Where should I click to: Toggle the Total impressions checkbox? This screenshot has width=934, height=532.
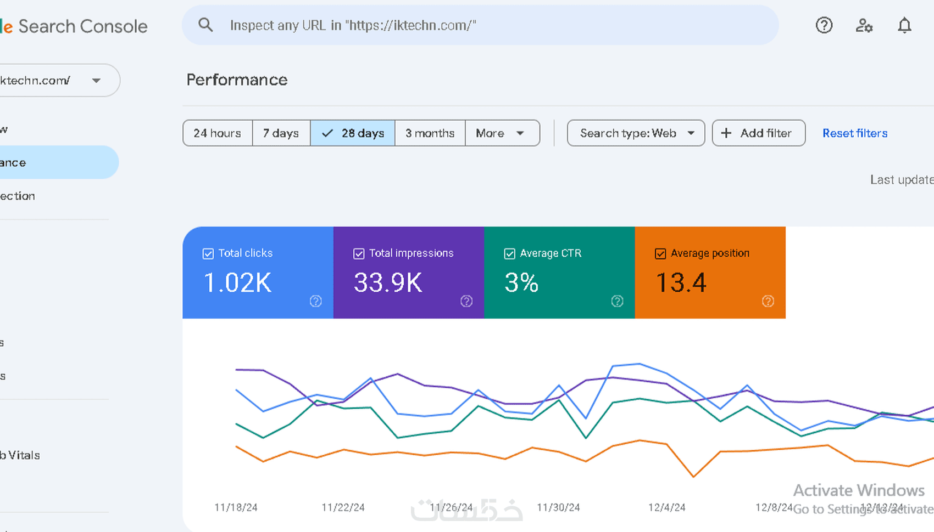click(x=359, y=253)
